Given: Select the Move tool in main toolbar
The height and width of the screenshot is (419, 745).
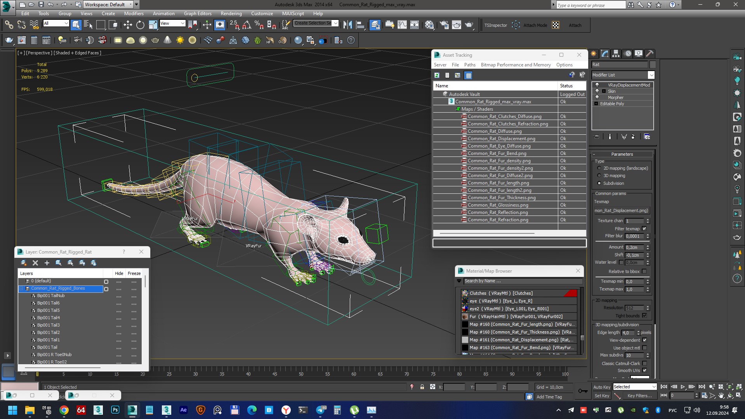Looking at the screenshot, I should click(128, 25).
